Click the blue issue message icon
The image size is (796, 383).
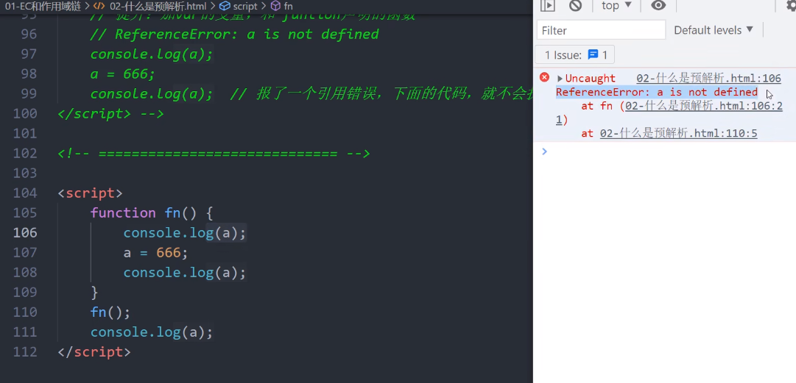tap(593, 54)
